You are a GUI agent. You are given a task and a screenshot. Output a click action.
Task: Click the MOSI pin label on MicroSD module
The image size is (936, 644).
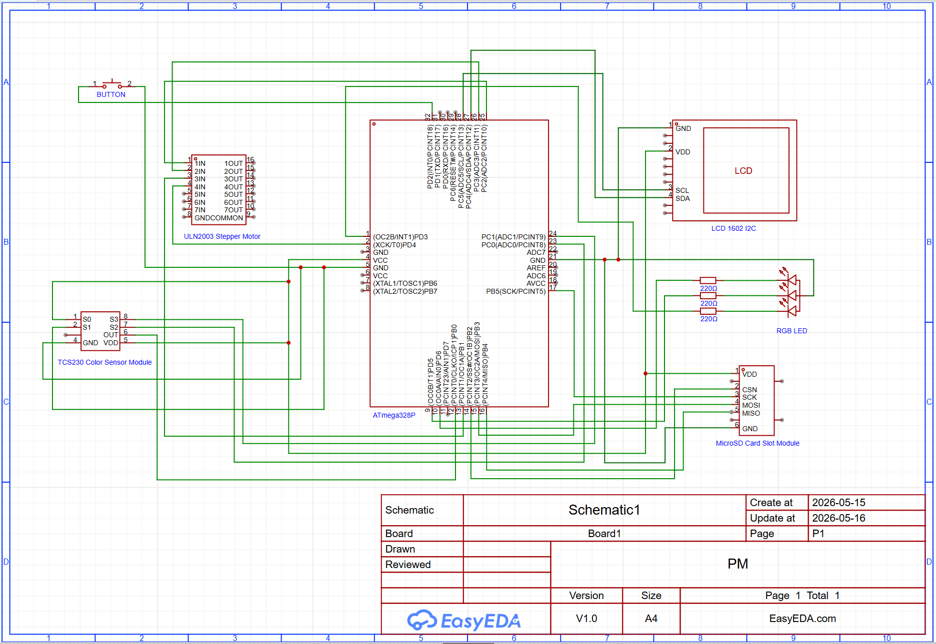[751, 405]
